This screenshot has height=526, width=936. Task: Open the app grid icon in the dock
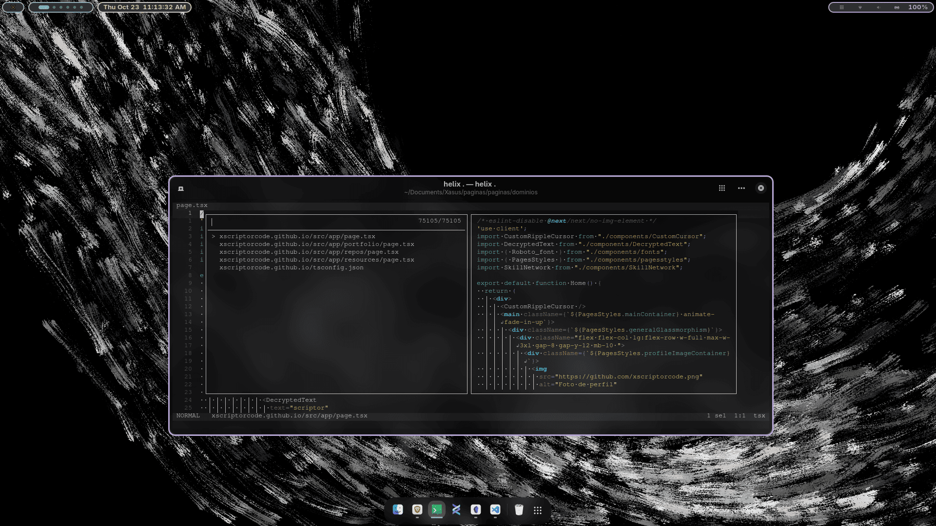tap(538, 510)
